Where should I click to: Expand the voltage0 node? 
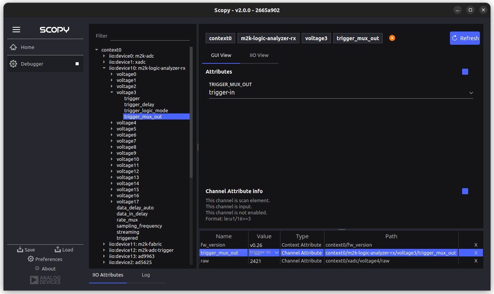tap(112, 74)
